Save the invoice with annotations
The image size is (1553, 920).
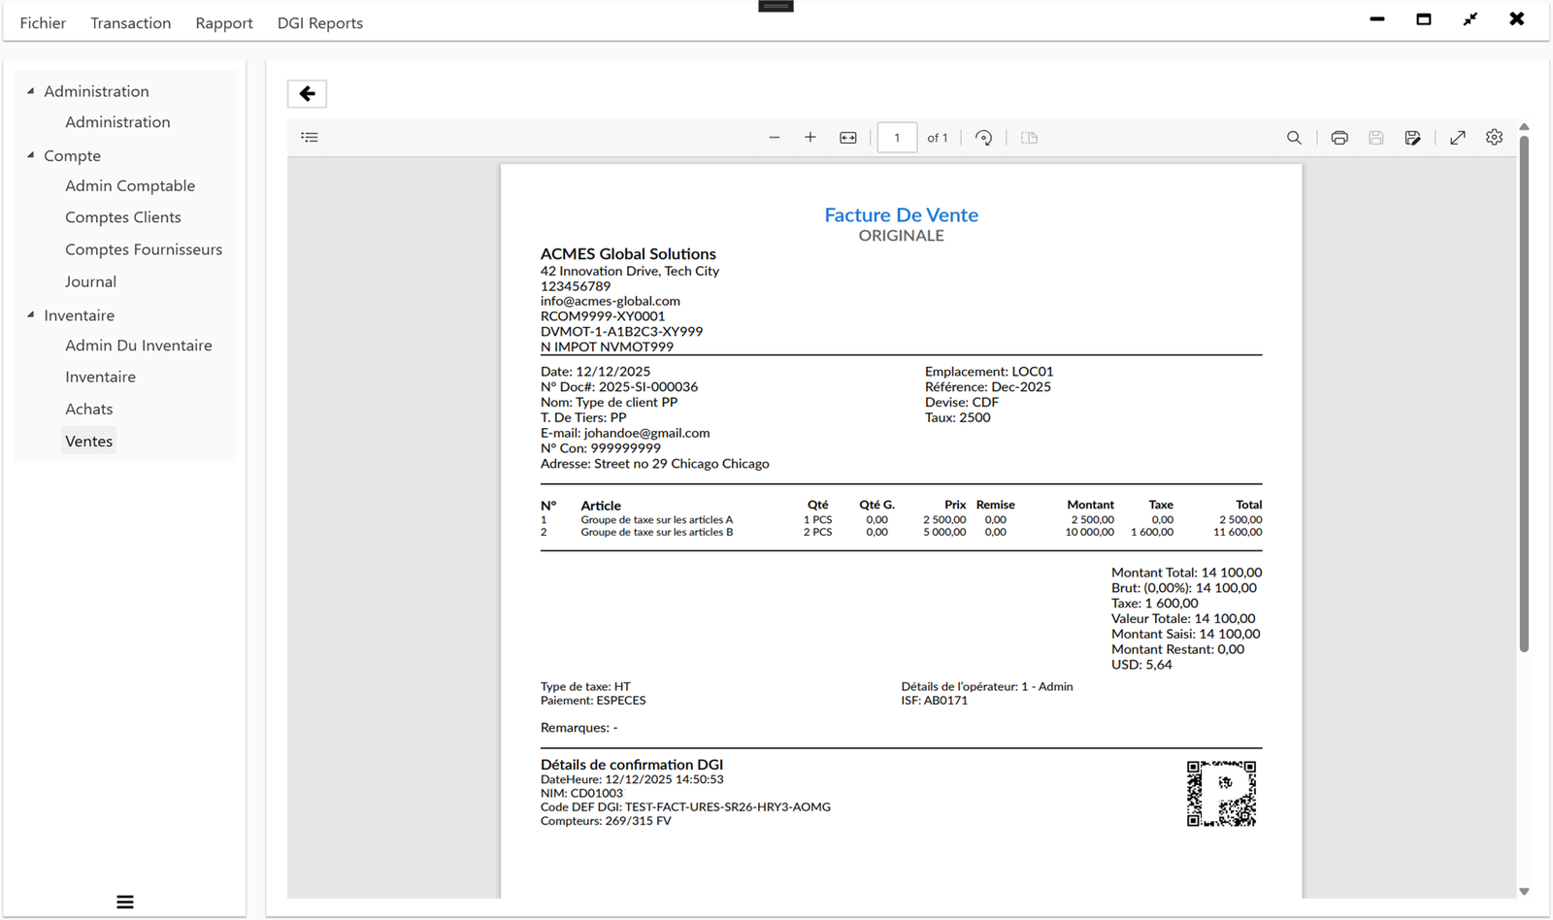tap(1413, 137)
